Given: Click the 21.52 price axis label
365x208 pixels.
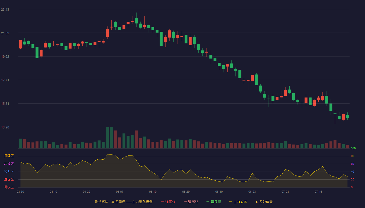Looking at the screenshot, I should [x=5, y=33].
